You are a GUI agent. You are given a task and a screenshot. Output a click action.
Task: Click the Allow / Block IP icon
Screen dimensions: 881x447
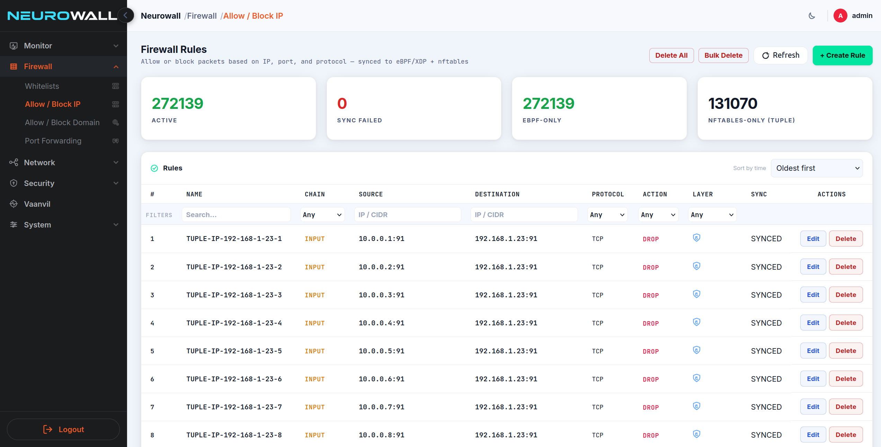(x=116, y=104)
